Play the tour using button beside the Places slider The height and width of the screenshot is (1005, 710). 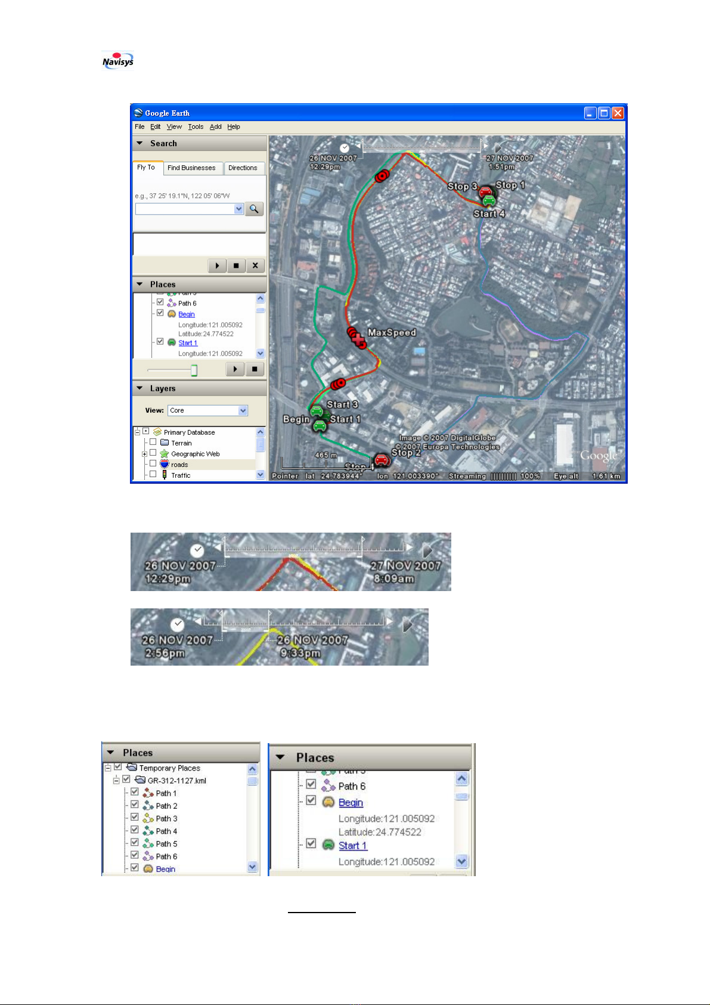point(235,369)
